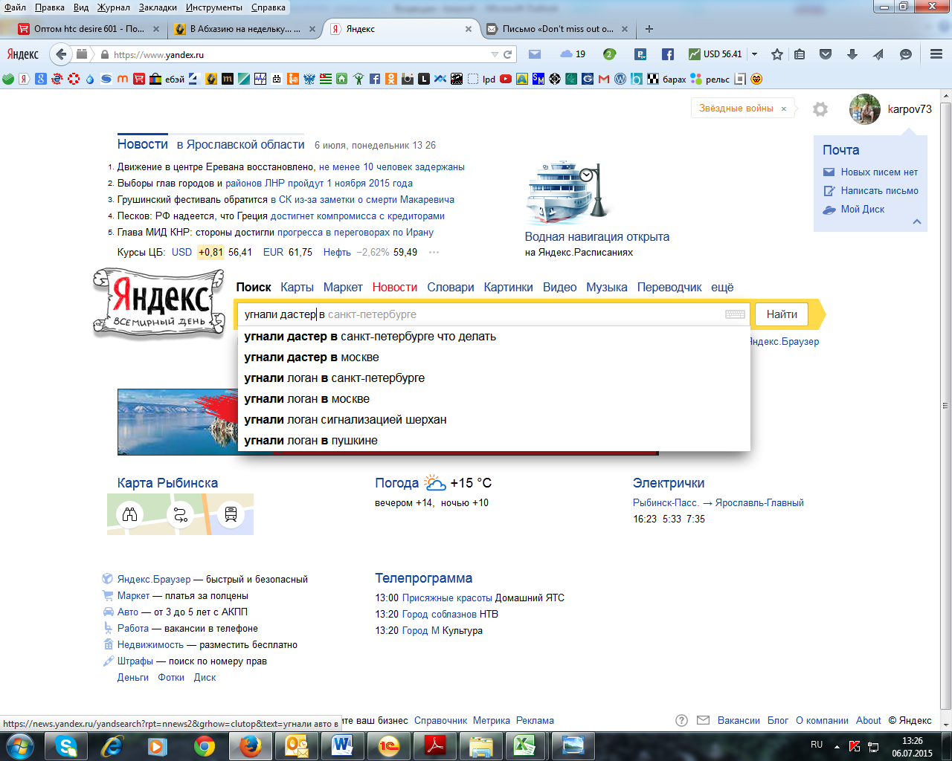Open the Windows Start button
The height and width of the screenshot is (761, 952).
(19, 745)
